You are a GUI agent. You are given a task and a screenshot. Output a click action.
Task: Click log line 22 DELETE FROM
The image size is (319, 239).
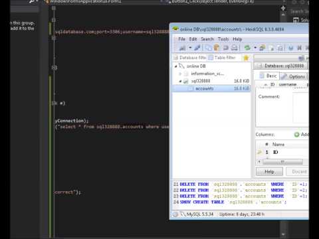(240, 190)
